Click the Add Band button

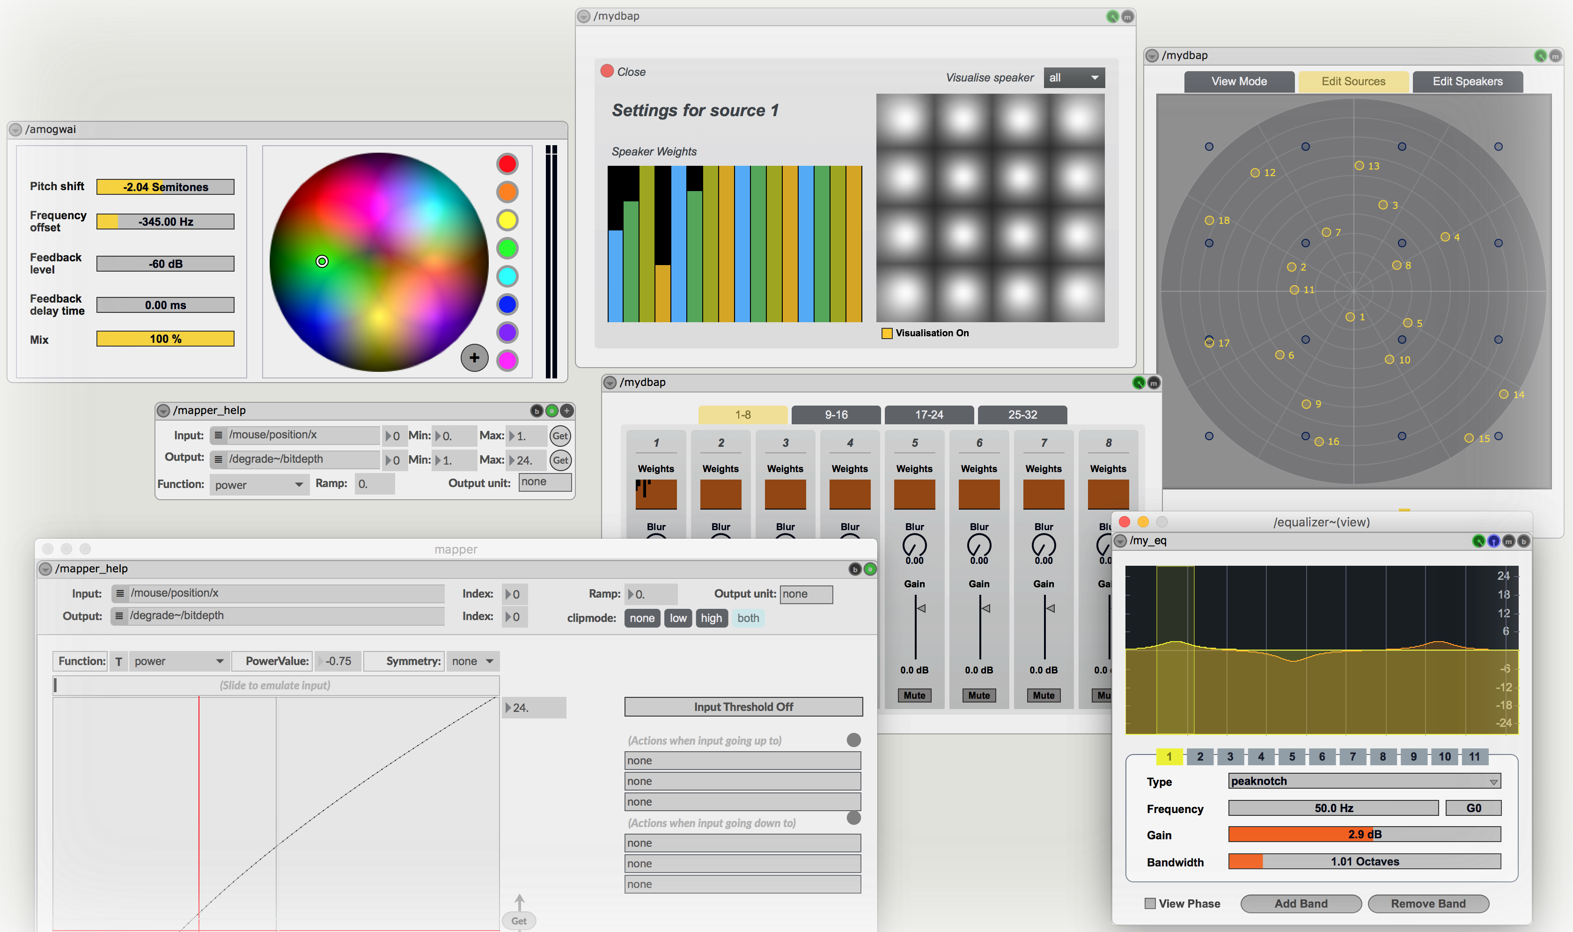1301,903
